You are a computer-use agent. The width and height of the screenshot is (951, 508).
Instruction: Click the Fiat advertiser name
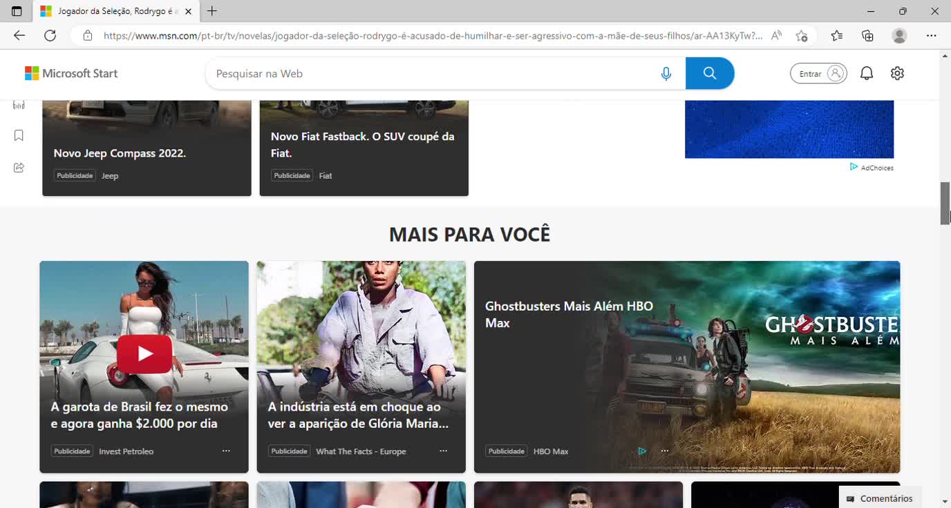326,175
